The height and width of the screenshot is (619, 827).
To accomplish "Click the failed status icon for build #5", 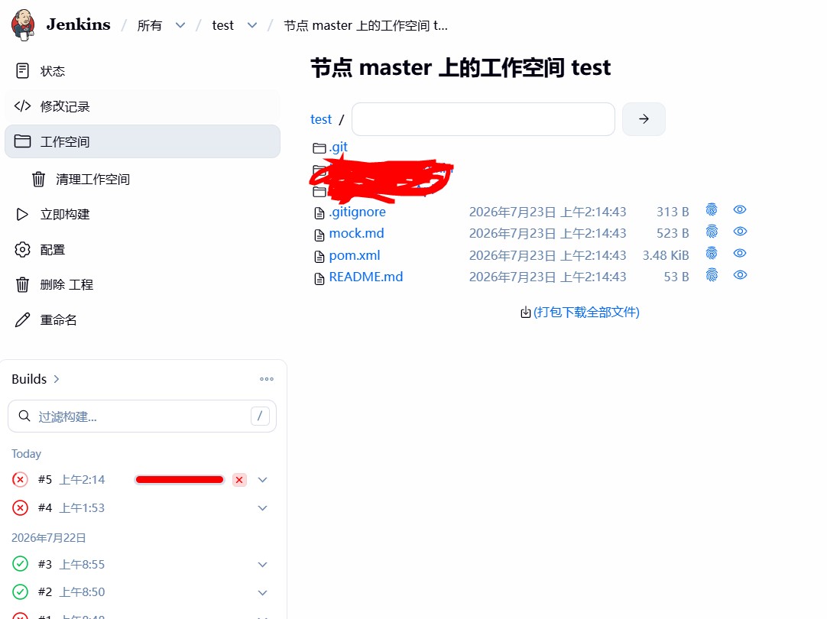I will pyautogui.click(x=20, y=479).
